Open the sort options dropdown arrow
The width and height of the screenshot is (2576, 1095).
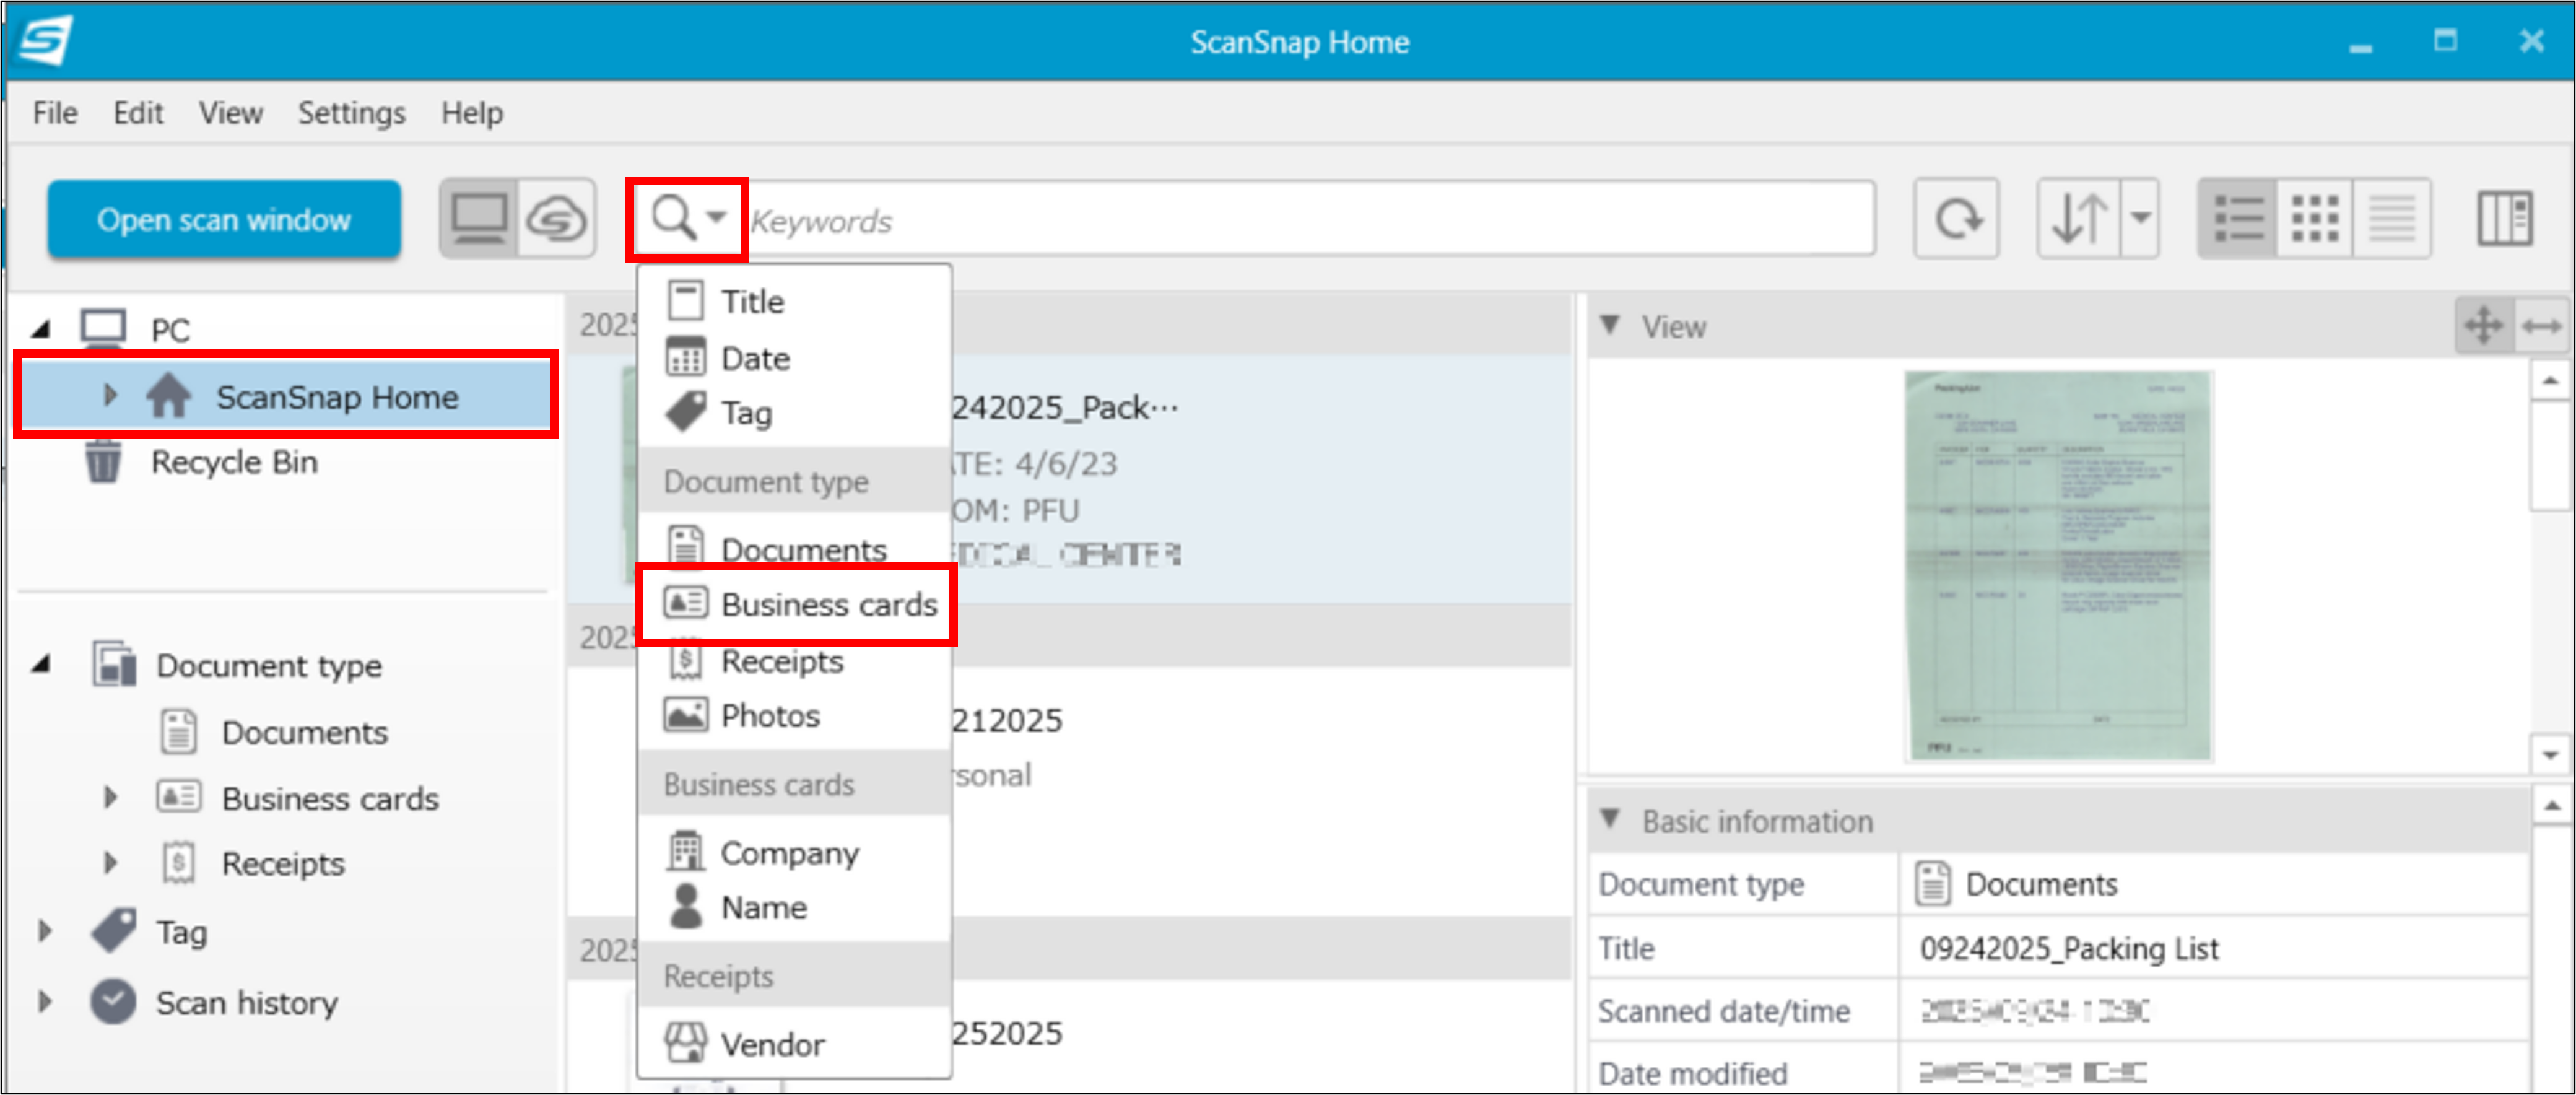pos(2140,219)
